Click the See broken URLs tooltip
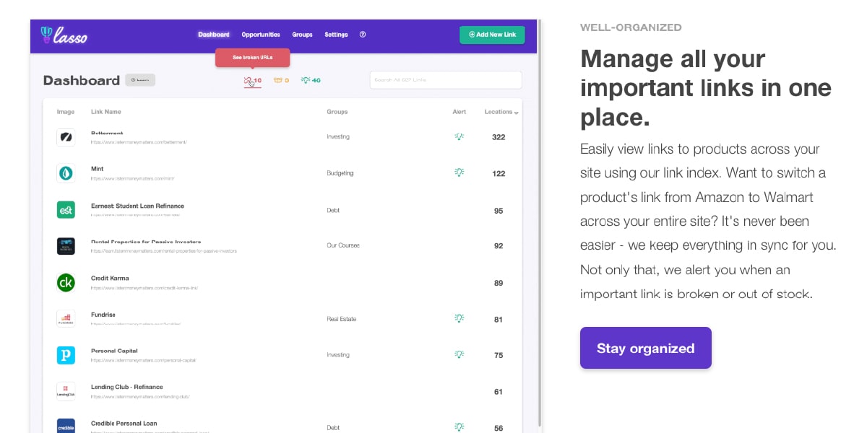 (x=253, y=58)
